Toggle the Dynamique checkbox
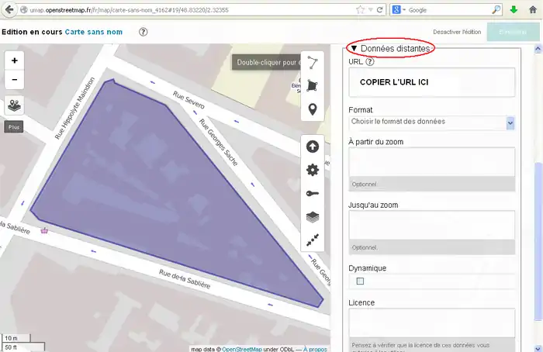 (360, 281)
